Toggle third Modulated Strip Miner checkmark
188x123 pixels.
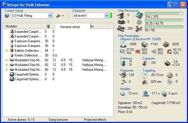pos(7,69)
